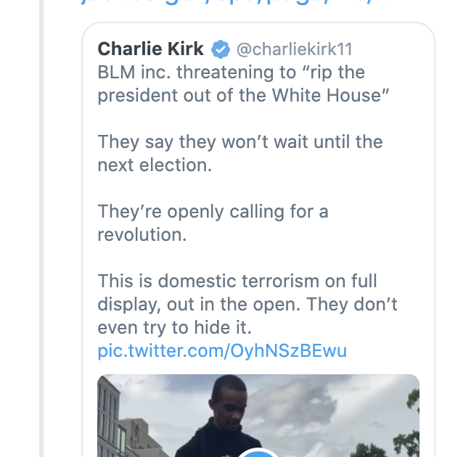The width and height of the screenshot is (450, 457).
Task: Click the "BLM inc. threatening" text line
Action: click(231, 73)
